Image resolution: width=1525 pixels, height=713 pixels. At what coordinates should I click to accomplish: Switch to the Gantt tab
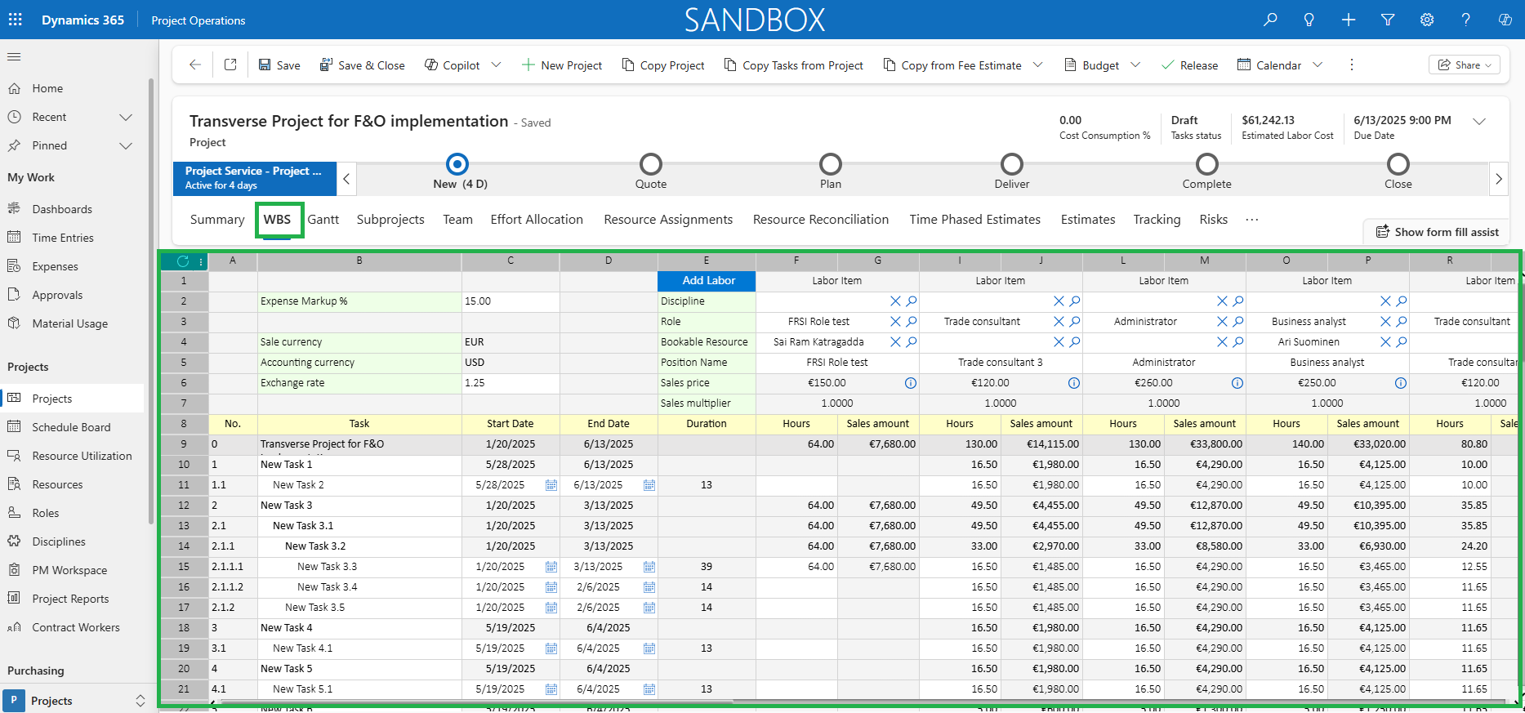[323, 220]
